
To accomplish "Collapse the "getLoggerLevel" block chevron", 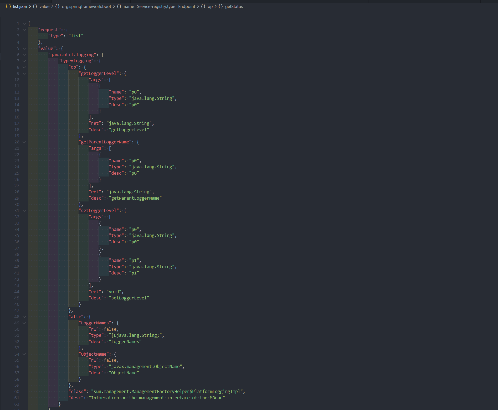I will pyautogui.click(x=24, y=74).
